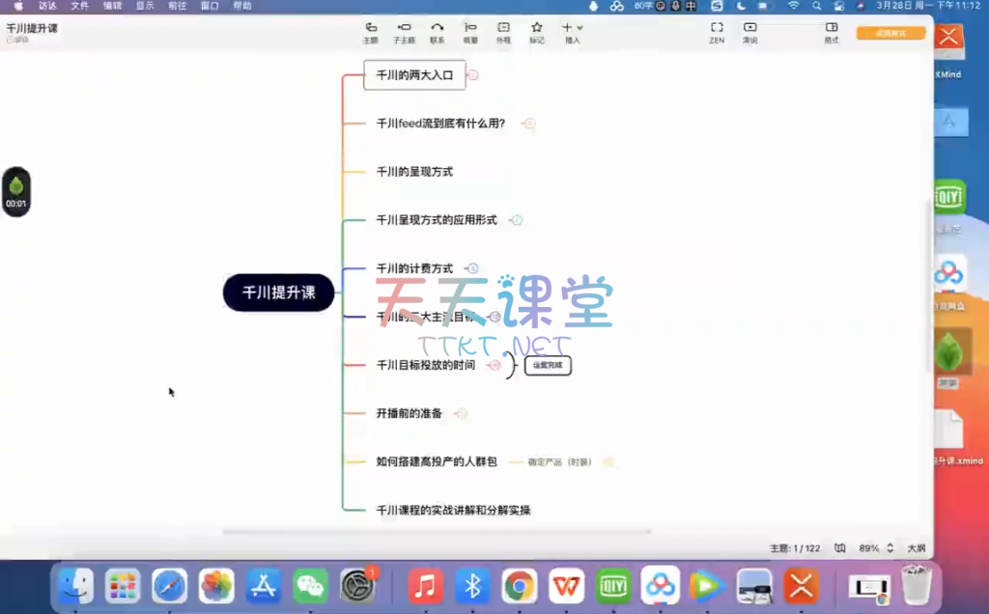Select the 联系 relationship tool
Image resolution: width=989 pixels, height=614 pixels.
coord(438,31)
